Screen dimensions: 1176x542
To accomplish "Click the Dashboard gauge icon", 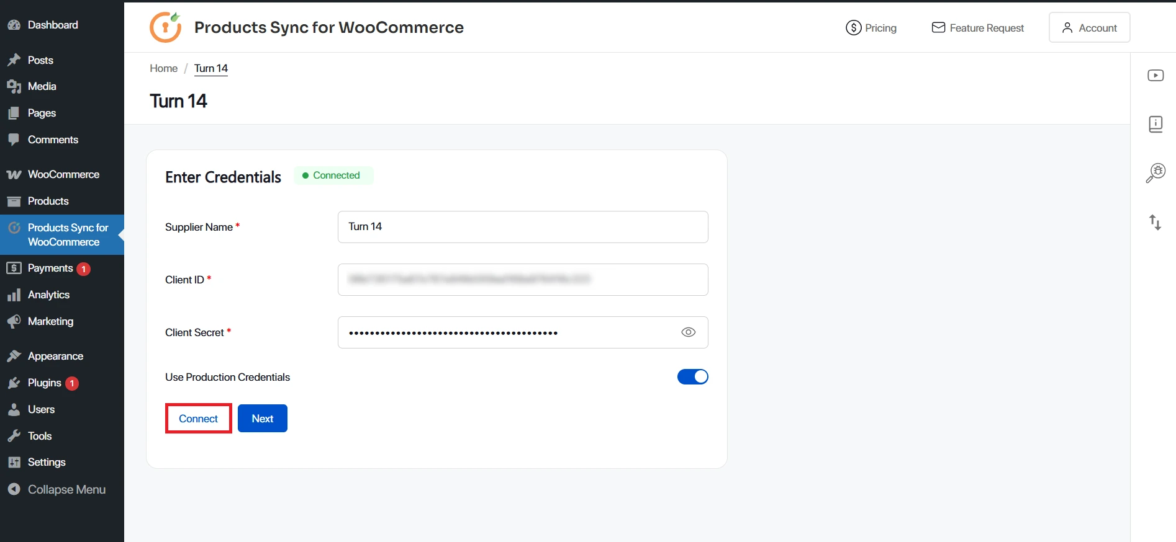I will click(x=14, y=25).
